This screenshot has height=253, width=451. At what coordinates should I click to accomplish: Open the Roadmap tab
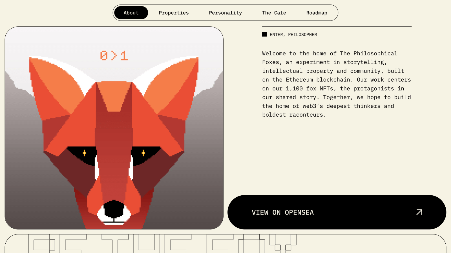317,13
